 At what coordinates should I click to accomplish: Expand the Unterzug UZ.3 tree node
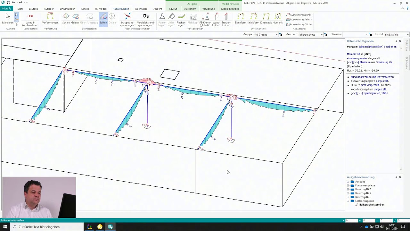tap(348, 197)
